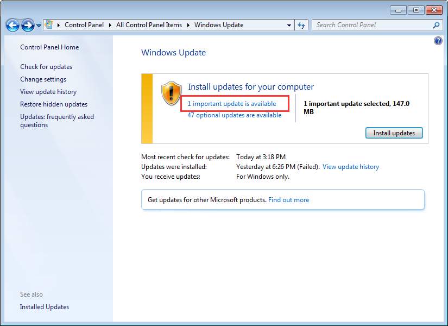Open View update history in sidebar
This screenshot has width=448, height=326.
[x=48, y=92]
